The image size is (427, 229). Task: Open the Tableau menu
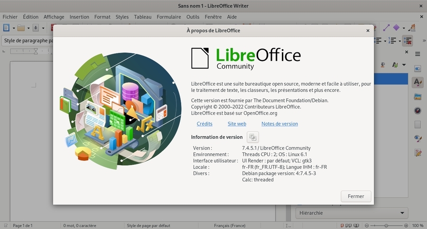(x=143, y=17)
